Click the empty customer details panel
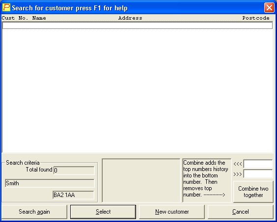 (x=141, y=180)
